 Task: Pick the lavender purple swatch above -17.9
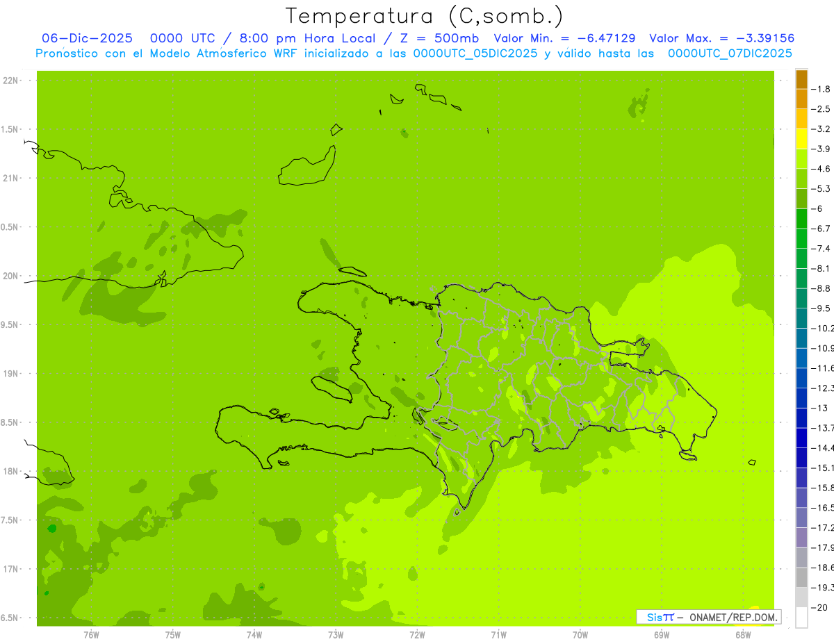(801, 538)
